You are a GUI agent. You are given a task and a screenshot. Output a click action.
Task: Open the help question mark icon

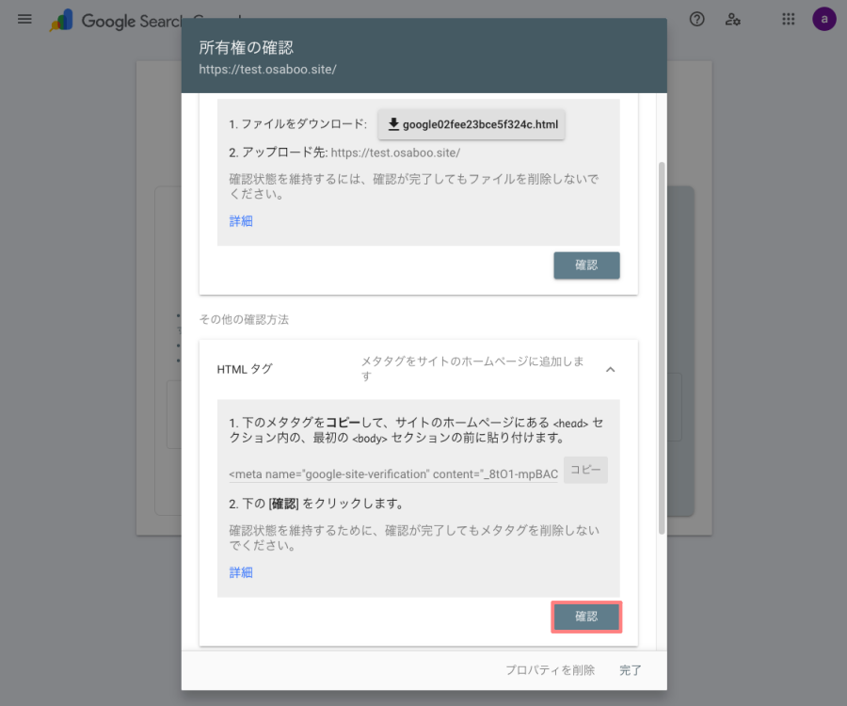coord(696,20)
